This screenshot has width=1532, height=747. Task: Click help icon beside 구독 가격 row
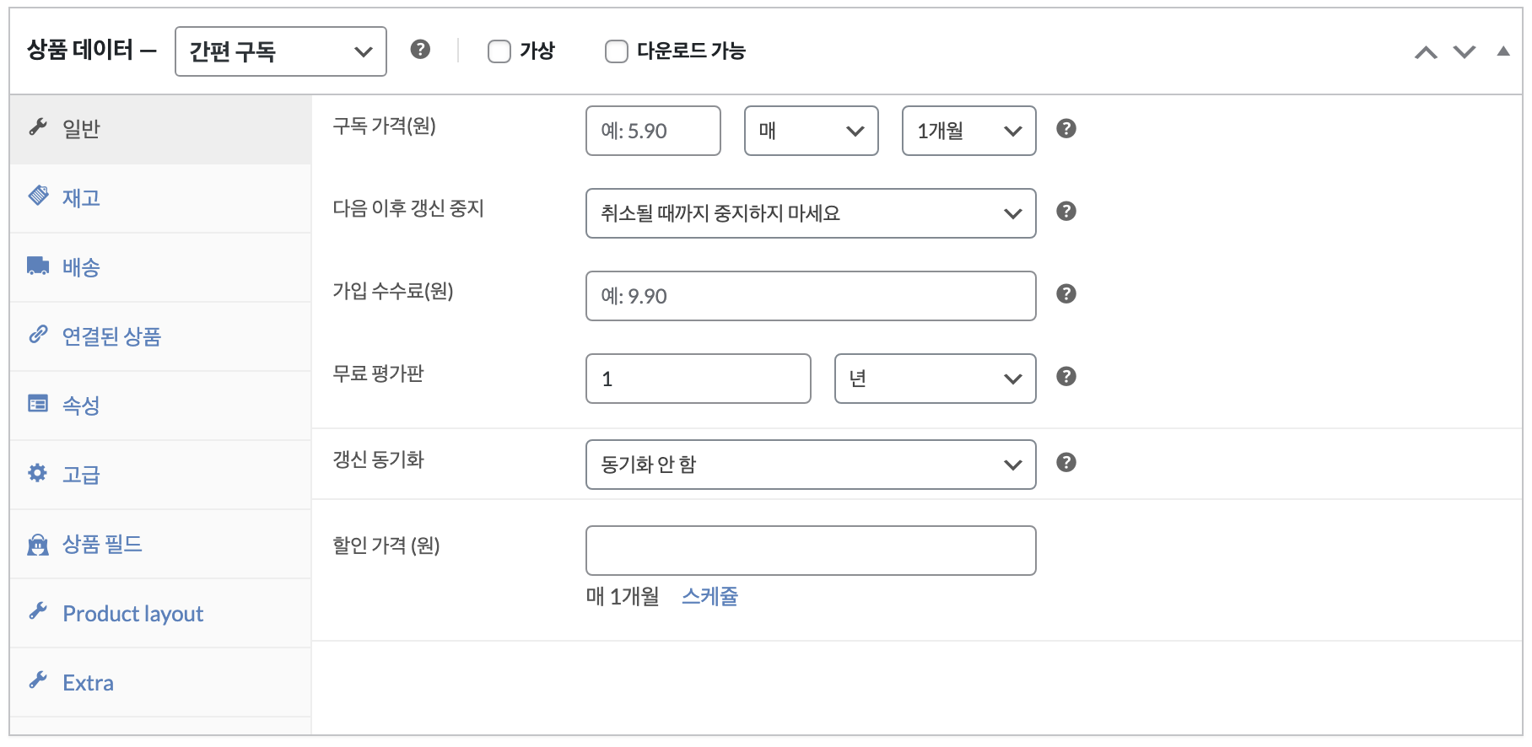1066,129
